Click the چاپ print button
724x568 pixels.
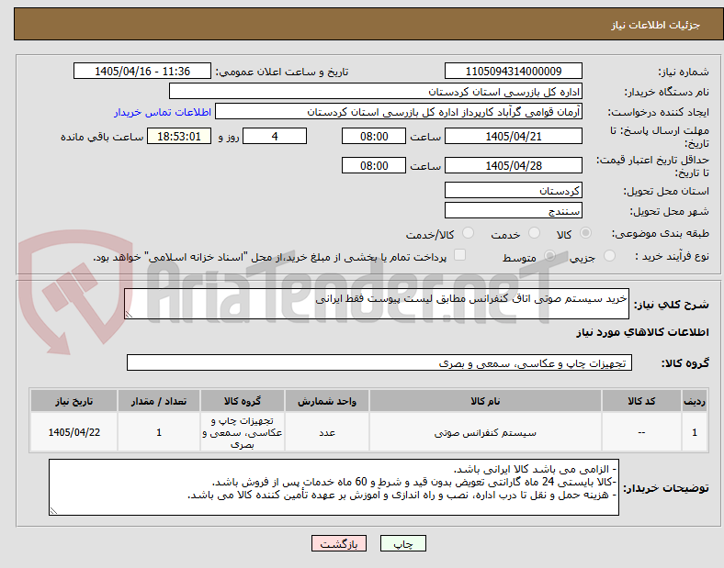[403, 543]
